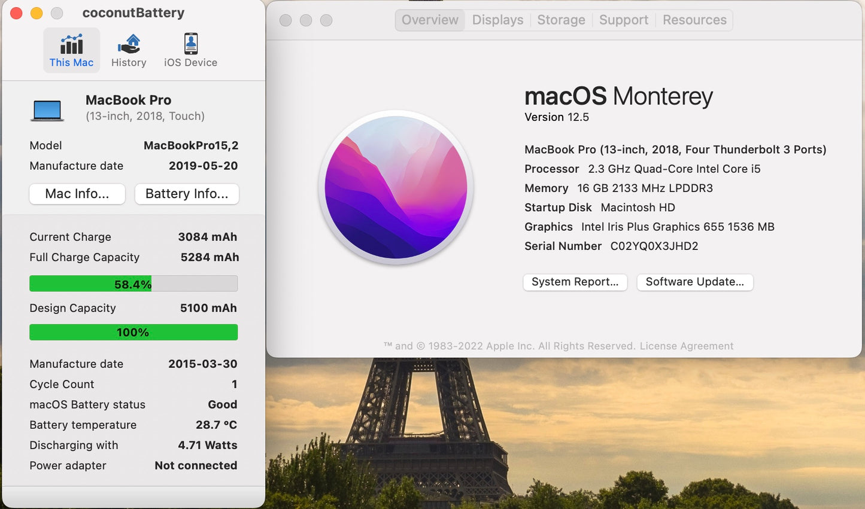Switch to the Overview tab
The height and width of the screenshot is (509, 865).
(x=430, y=20)
